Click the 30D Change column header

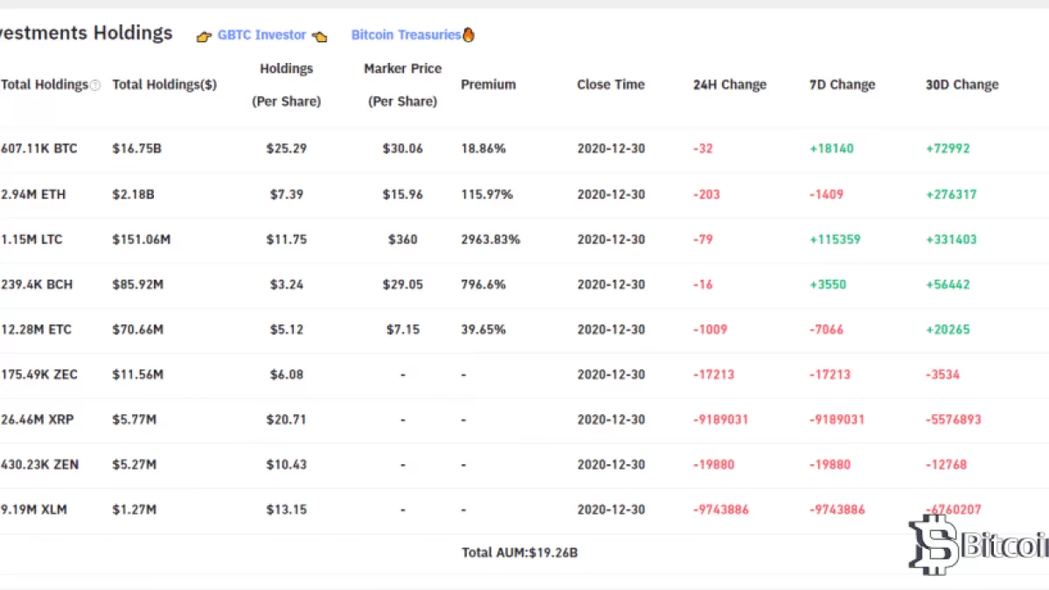click(962, 85)
